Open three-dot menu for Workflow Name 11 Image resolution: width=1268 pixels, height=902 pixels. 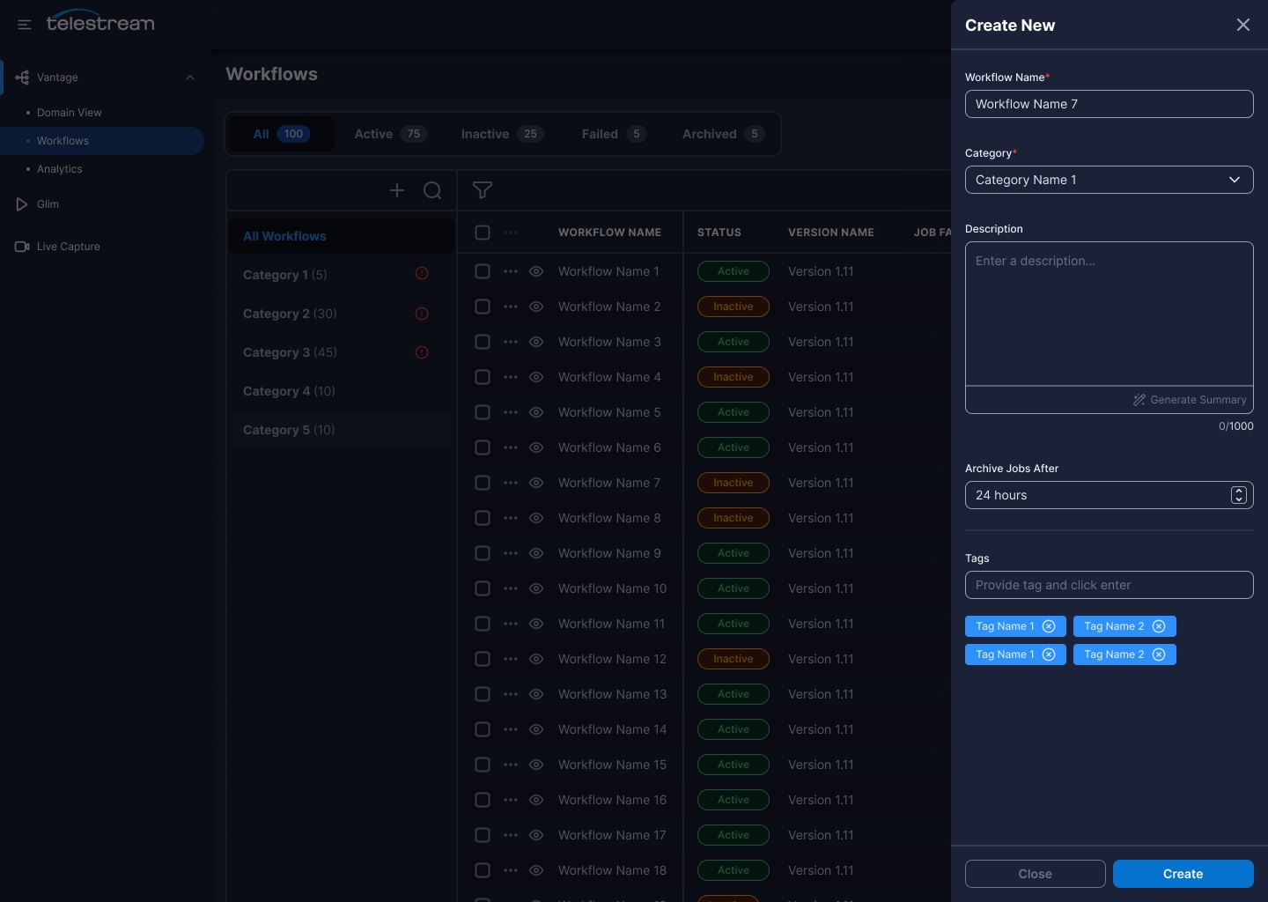click(511, 624)
